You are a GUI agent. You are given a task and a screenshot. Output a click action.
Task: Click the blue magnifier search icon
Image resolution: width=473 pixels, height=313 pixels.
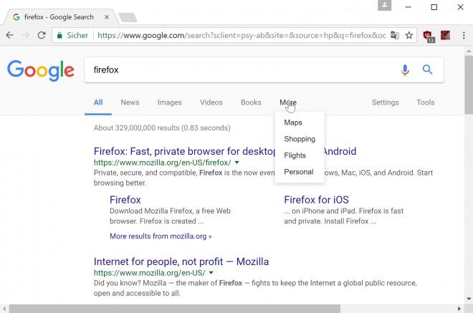pos(428,70)
